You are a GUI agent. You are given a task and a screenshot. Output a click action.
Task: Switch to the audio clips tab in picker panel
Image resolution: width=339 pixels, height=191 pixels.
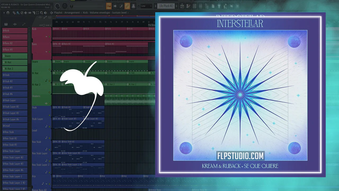pos(15,24)
